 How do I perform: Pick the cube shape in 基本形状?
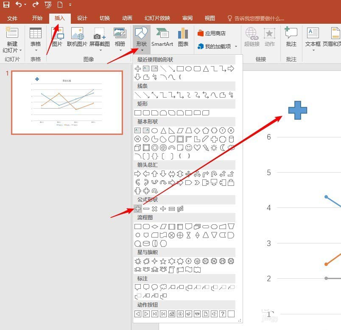pos(138,148)
